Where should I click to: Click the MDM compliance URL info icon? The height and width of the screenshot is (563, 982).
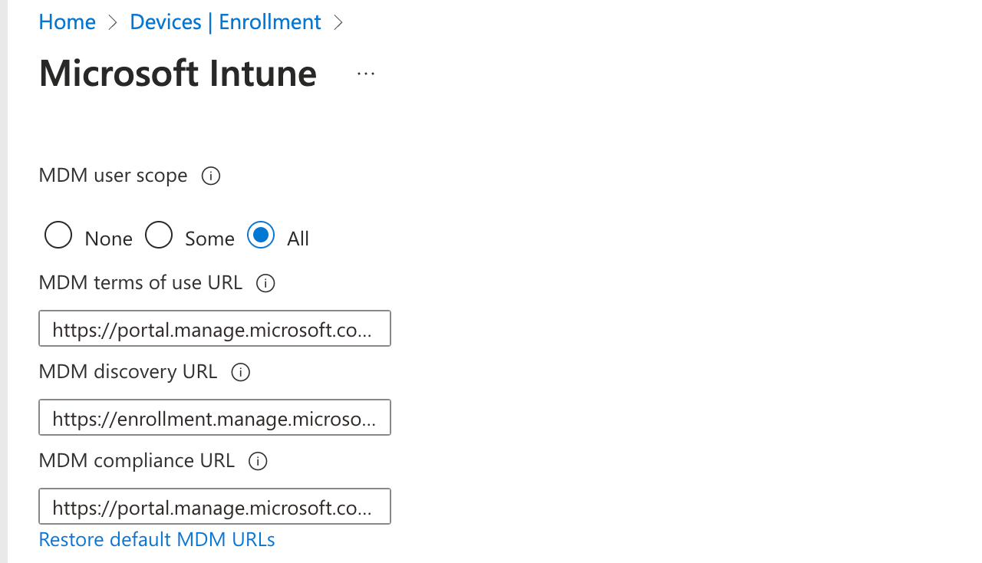(x=259, y=462)
